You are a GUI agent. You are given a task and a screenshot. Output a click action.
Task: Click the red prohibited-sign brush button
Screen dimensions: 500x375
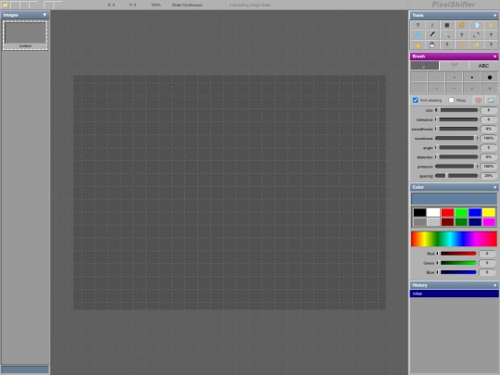[479, 100]
